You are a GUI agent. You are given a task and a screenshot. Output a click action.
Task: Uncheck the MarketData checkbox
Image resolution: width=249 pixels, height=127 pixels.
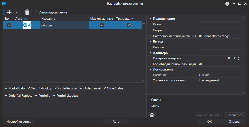pyautogui.click(x=6, y=88)
